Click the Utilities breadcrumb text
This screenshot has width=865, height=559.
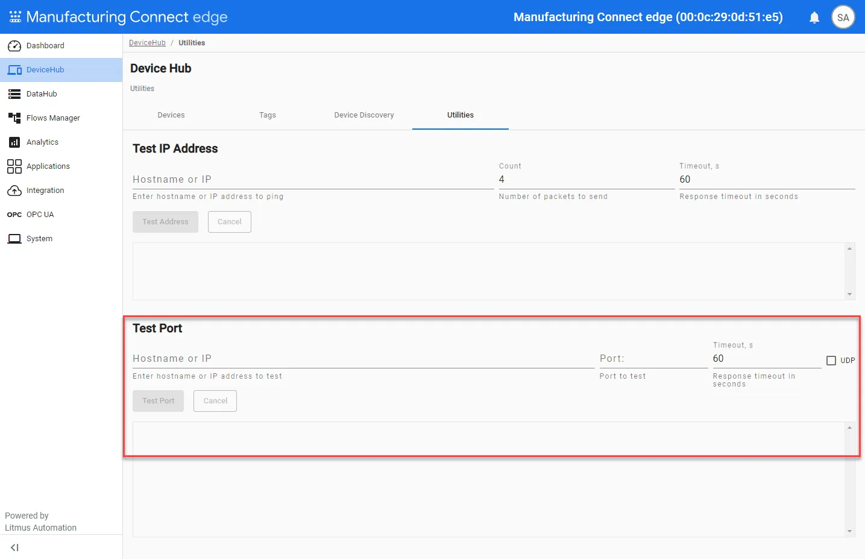point(192,43)
